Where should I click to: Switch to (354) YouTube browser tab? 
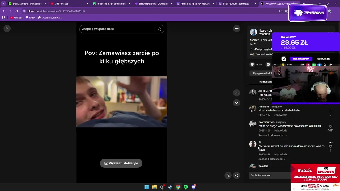69,4
